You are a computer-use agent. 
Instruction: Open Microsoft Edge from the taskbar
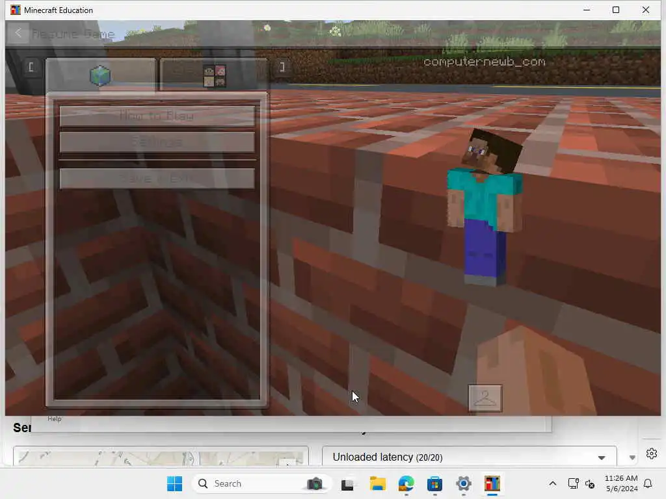(406, 483)
